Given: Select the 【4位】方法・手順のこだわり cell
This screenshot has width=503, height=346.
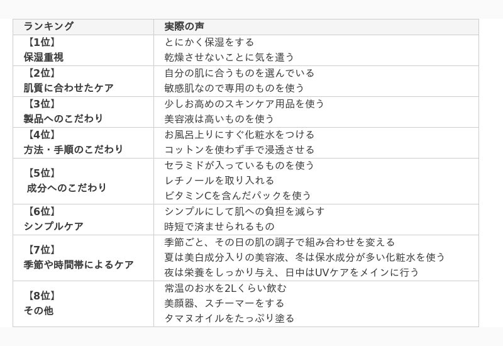Looking at the screenshot, I should [x=83, y=143].
